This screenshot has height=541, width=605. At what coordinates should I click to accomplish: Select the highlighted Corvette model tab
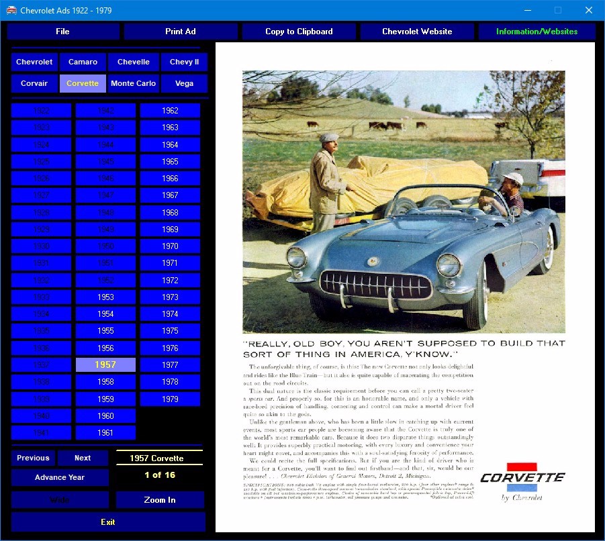click(x=83, y=84)
